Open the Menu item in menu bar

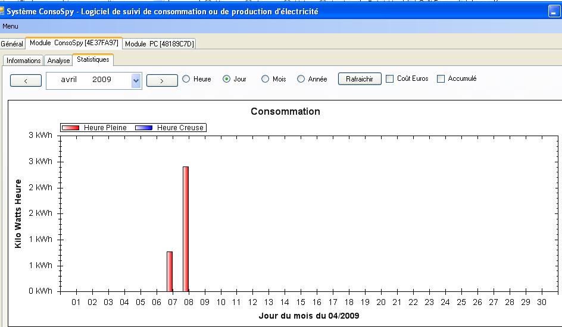click(10, 26)
